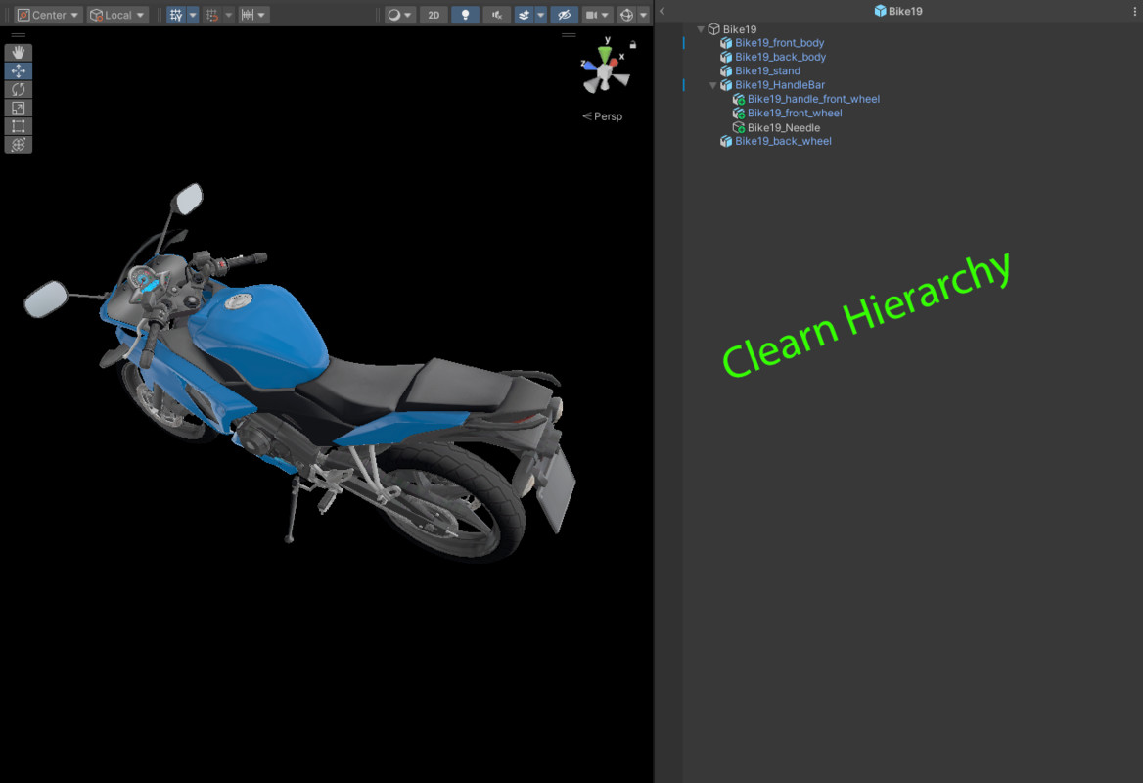Image resolution: width=1143 pixels, height=783 pixels.
Task: Select the Rect tool
Action: point(18,125)
